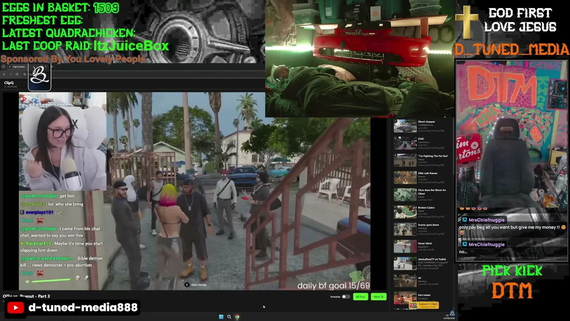Go back in the browser
Viewport: 570px width, 321px height.
[4, 74]
